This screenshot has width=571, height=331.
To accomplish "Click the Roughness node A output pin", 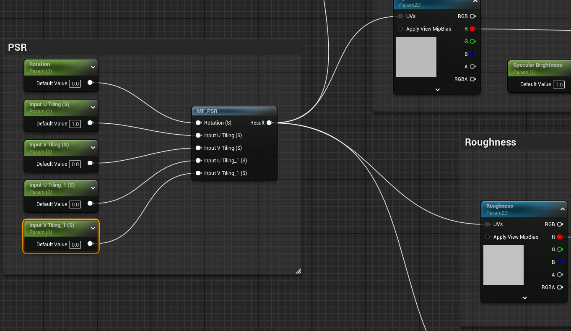I will point(560,275).
